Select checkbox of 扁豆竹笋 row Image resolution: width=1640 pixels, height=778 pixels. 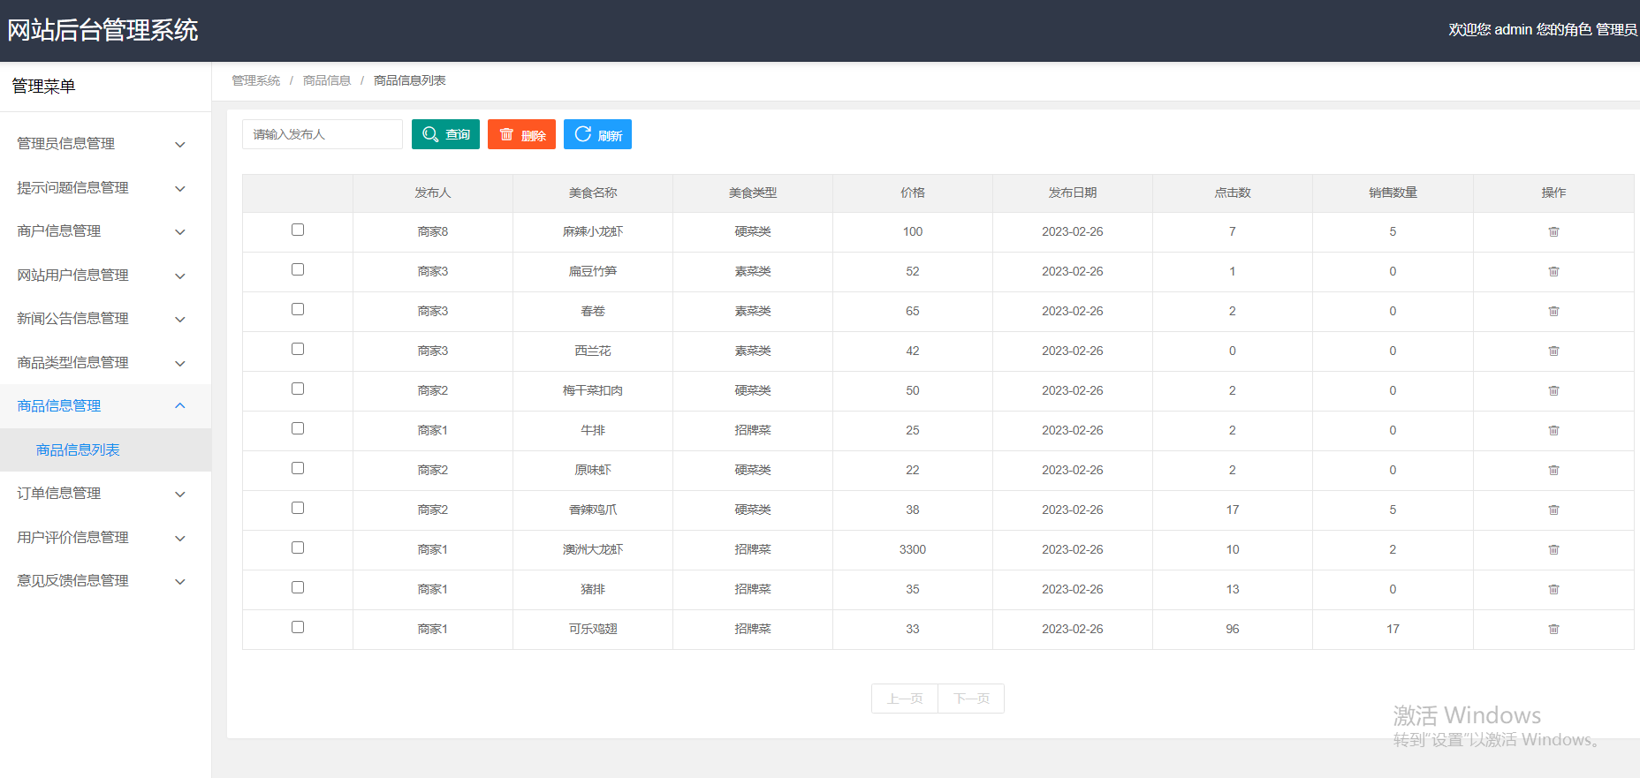[298, 269]
